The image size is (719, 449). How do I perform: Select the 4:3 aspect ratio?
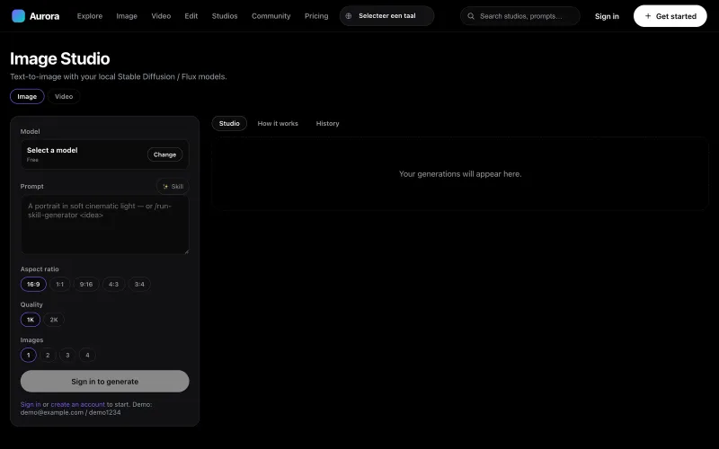click(114, 284)
